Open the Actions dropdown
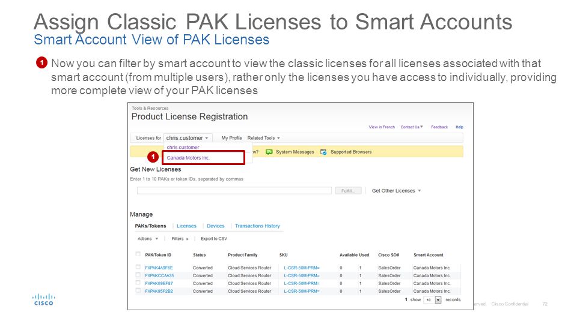This screenshot has width=577, height=324. (x=148, y=238)
